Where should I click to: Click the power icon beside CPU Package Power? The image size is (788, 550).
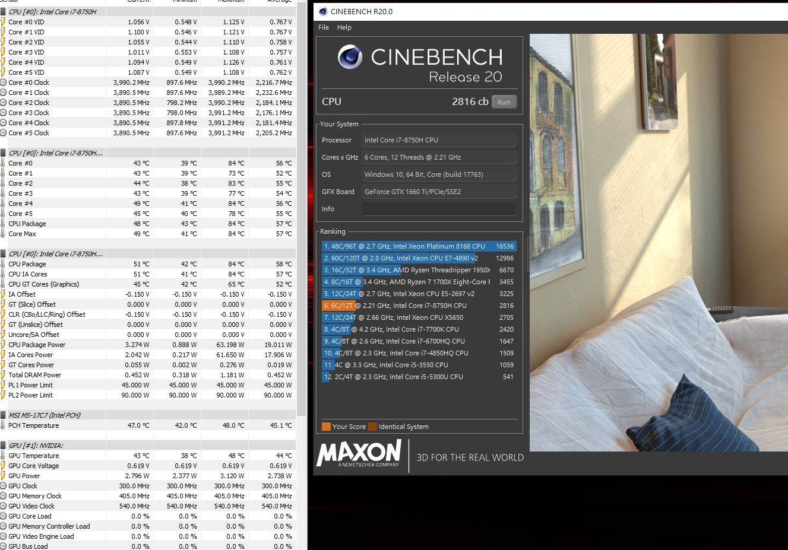[x=3, y=345]
